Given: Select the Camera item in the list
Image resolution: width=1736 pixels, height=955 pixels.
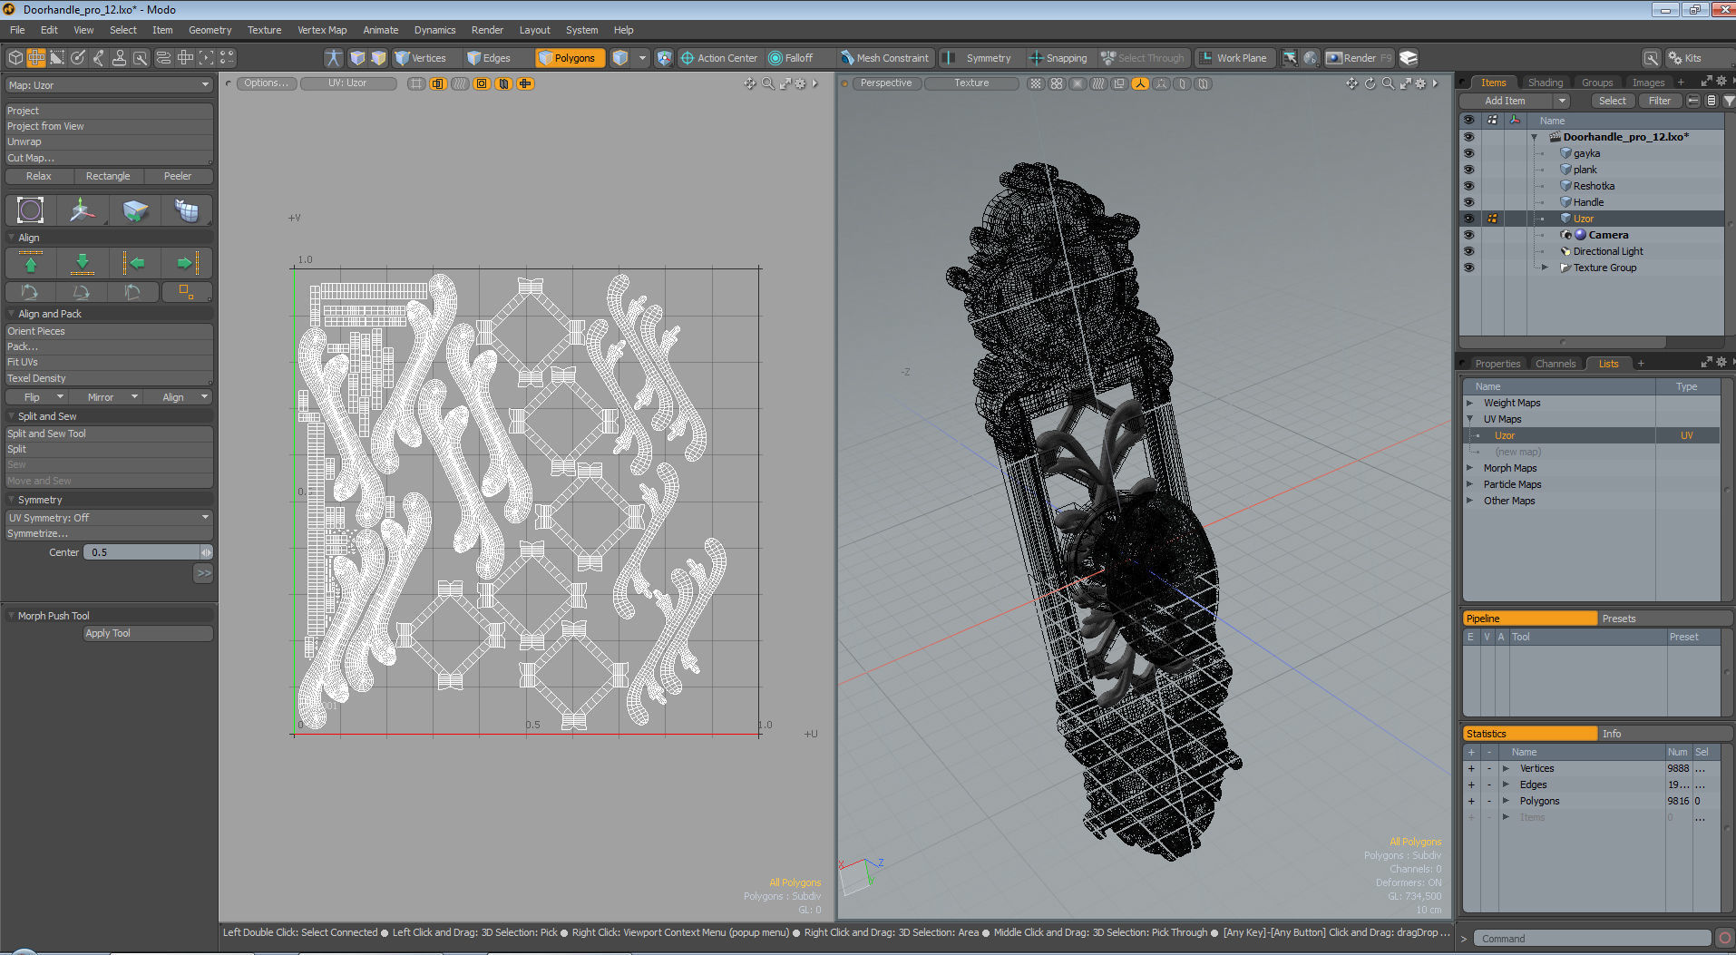Looking at the screenshot, I should (1608, 235).
